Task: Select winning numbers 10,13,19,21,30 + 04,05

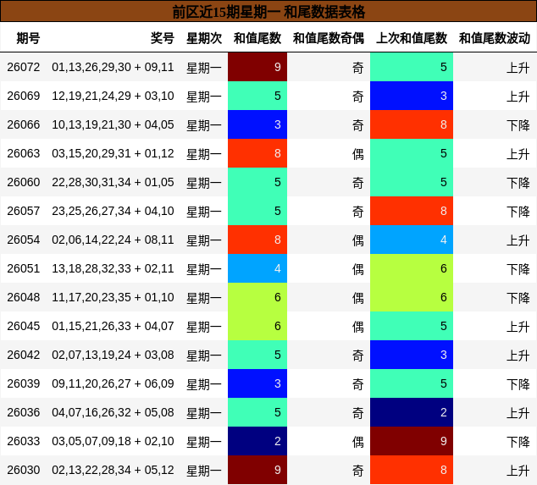Action: pyautogui.click(x=113, y=124)
